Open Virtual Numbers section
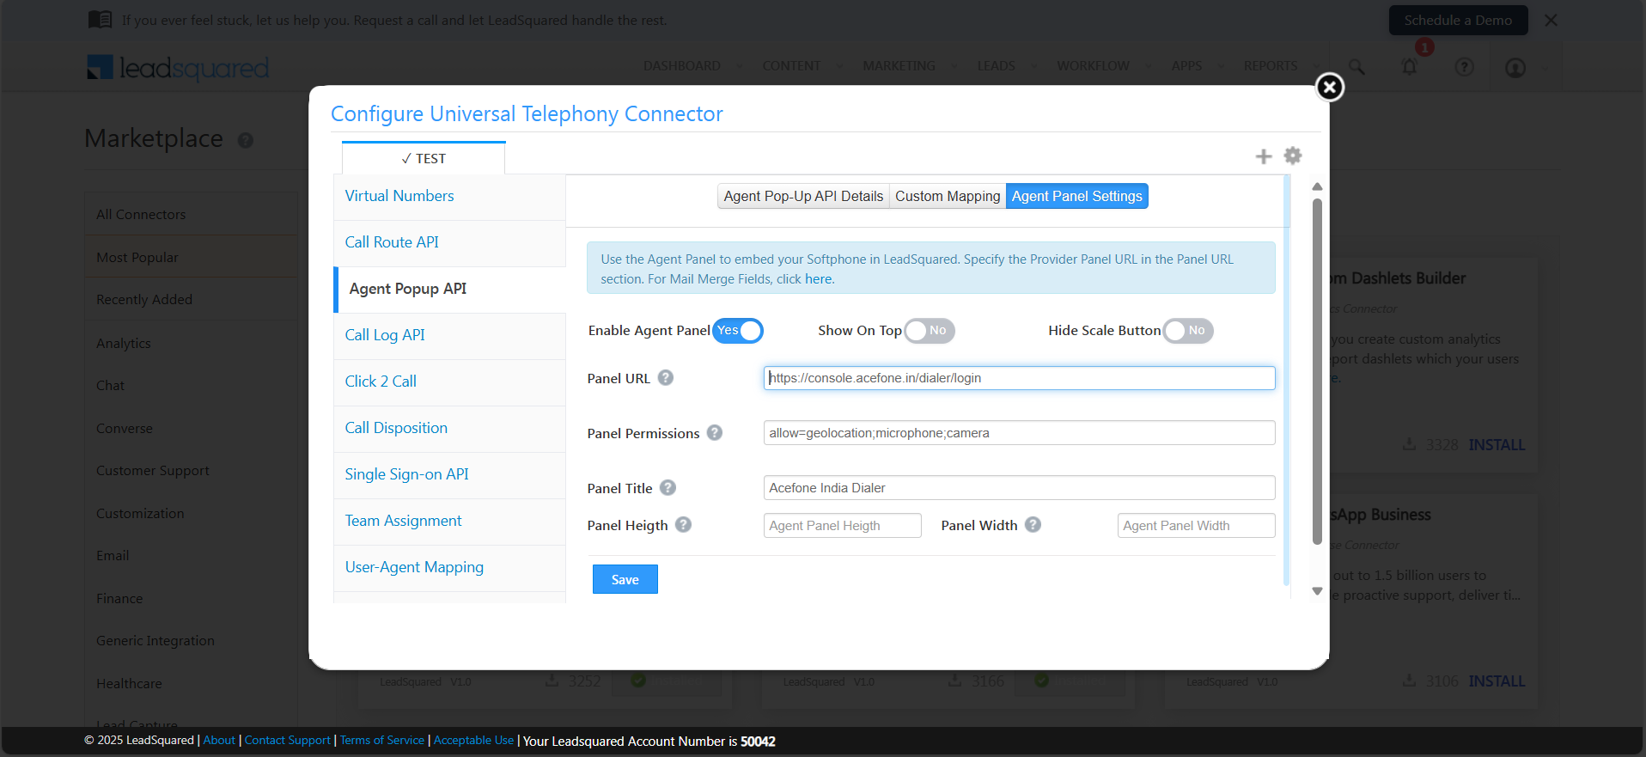 point(449,196)
